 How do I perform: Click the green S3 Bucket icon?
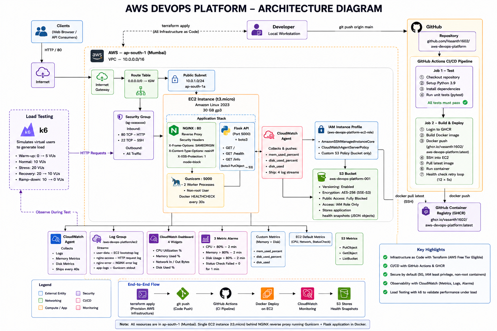(x=322, y=177)
